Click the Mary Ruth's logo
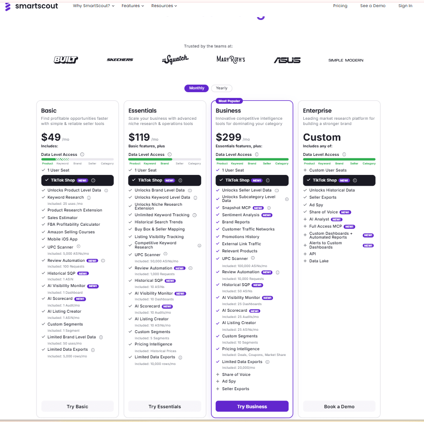 click(x=231, y=59)
